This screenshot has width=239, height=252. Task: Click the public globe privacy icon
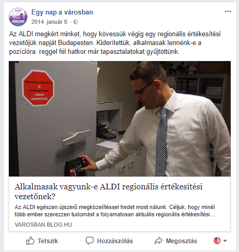point(76,22)
